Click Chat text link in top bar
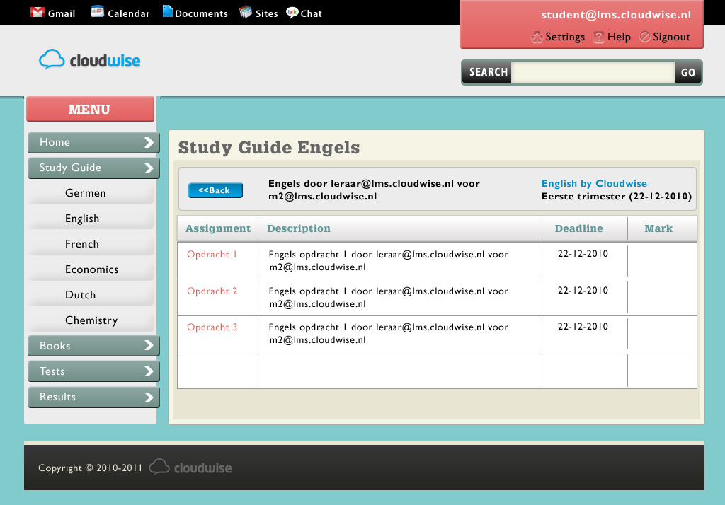 (x=312, y=13)
